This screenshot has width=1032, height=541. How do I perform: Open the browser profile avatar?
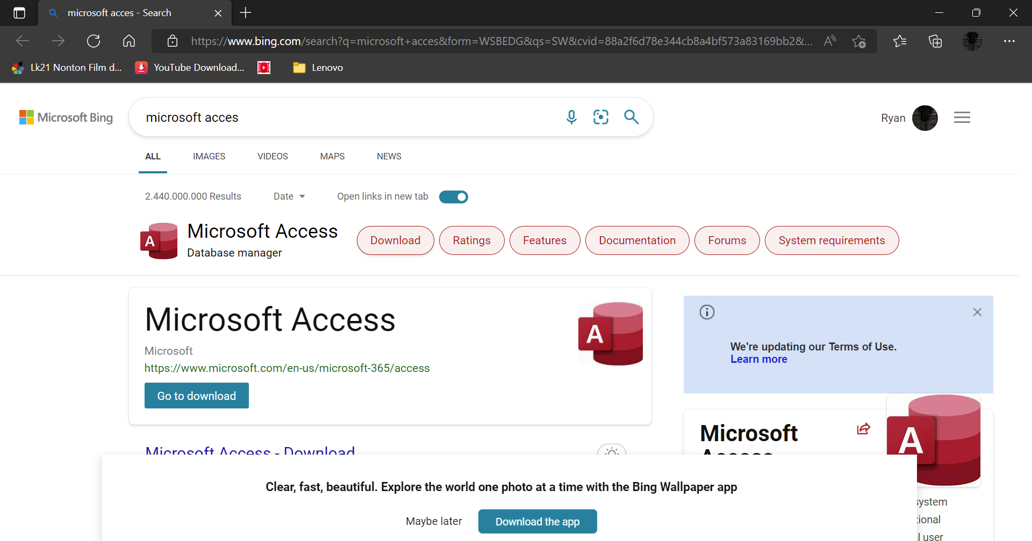pos(972,41)
